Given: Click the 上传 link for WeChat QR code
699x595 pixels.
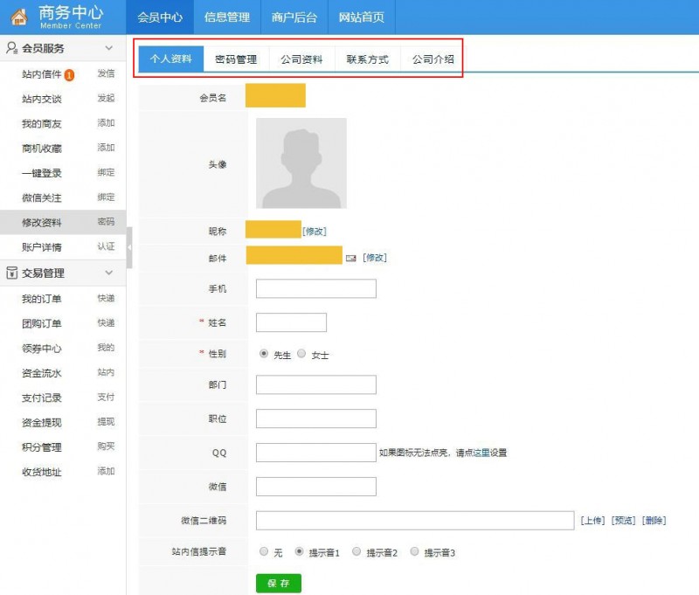Looking at the screenshot, I should pyautogui.click(x=592, y=521).
